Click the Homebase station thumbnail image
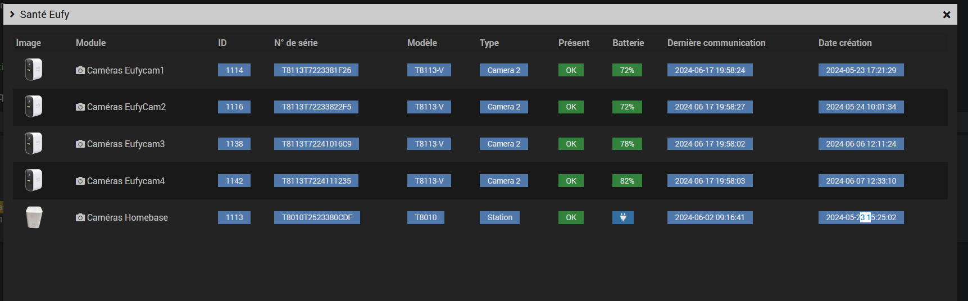 click(34, 217)
